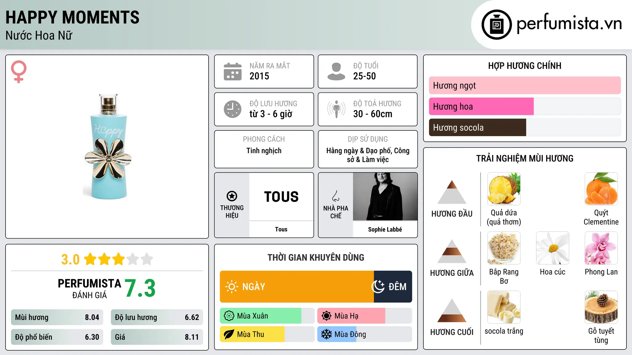Select the Bắp Rang Bơ popcorn image
Image resolution: width=632 pixels, height=355 pixels.
(x=504, y=248)
